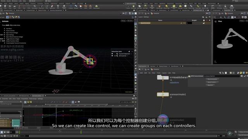Click the Stop button on the playbar
The image size is (248, 139).
coord(2,132)
